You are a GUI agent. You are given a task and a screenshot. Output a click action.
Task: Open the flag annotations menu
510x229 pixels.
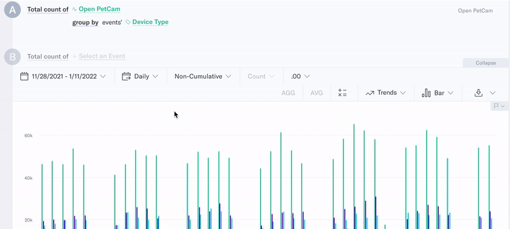coord(499,106)
